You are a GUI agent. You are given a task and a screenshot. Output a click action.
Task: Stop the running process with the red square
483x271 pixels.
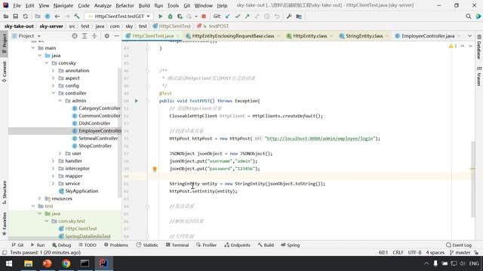(x=204, y=17)
